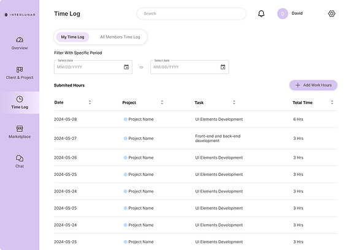Viewport: 352px width, 250px height.
Task: Focus the end Select date field
Action: 189,67
